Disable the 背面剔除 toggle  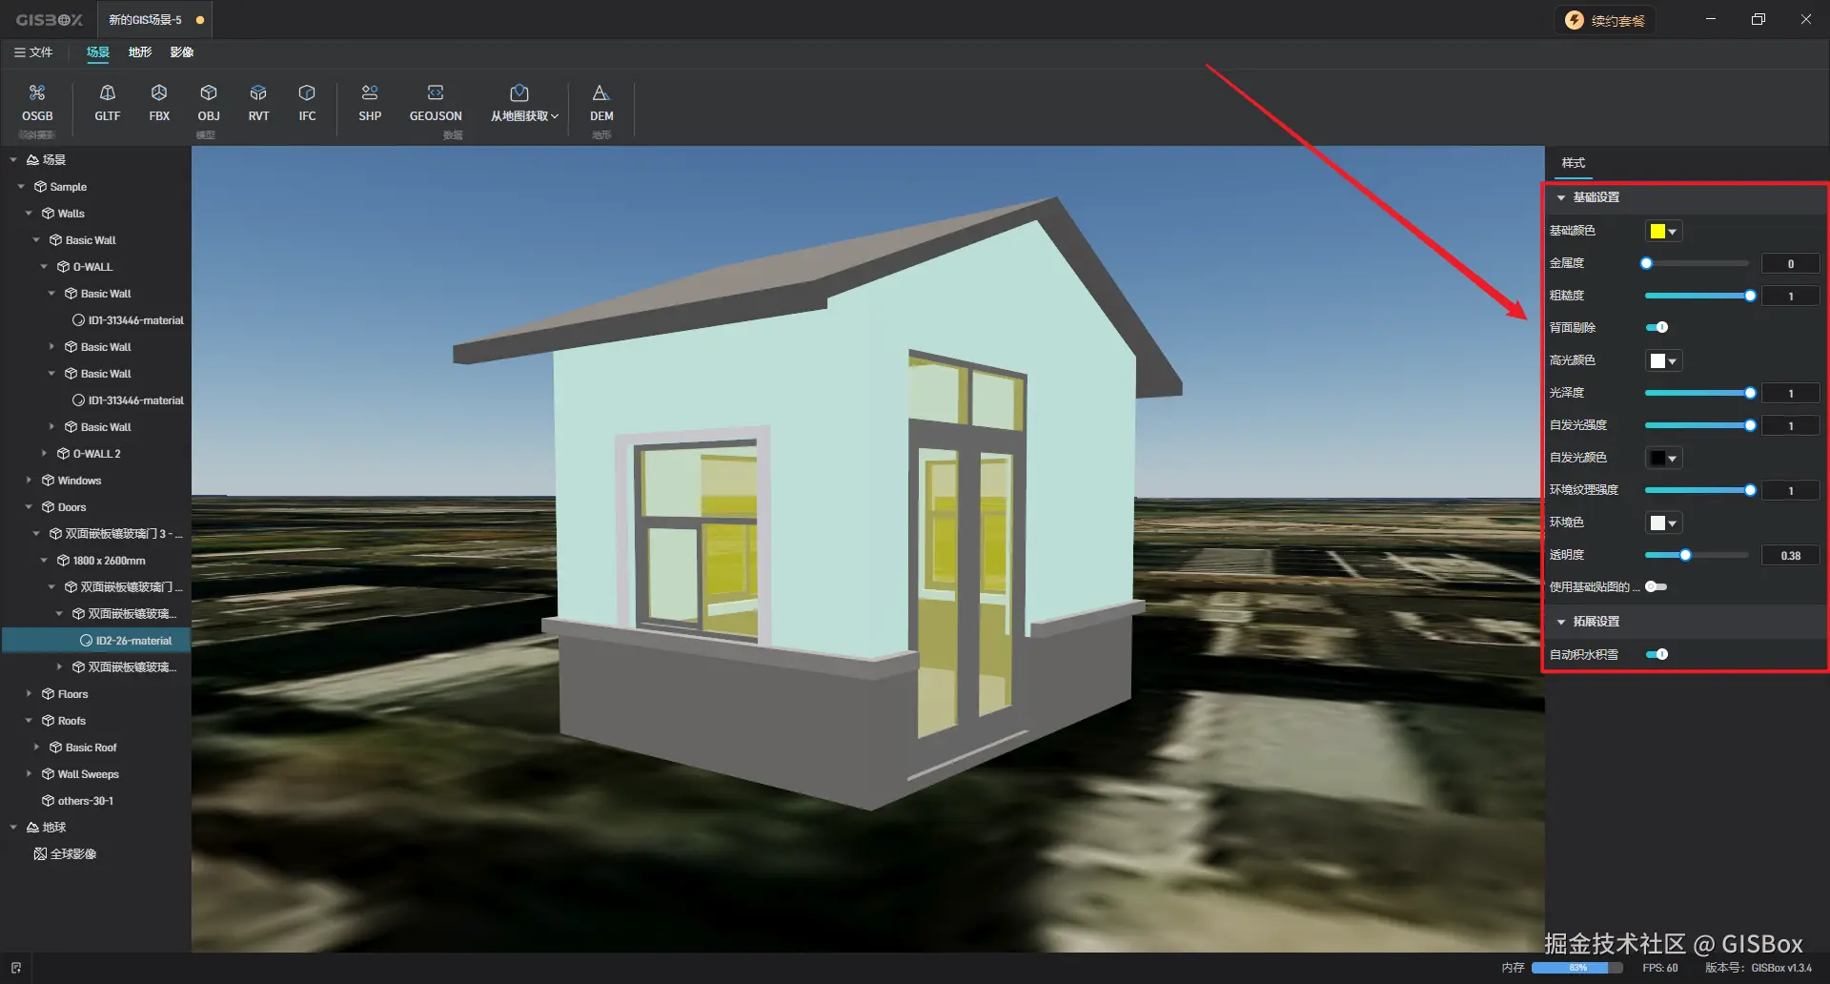[x=1658, y=327]
